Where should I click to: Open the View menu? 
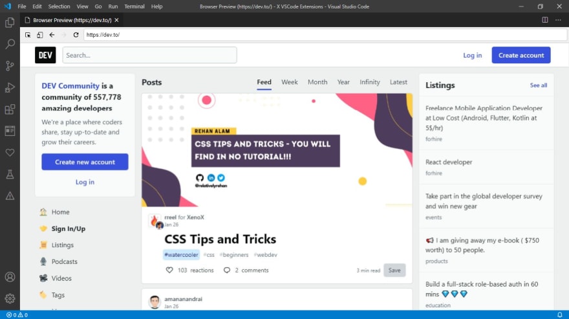click(x=82, y=6)
